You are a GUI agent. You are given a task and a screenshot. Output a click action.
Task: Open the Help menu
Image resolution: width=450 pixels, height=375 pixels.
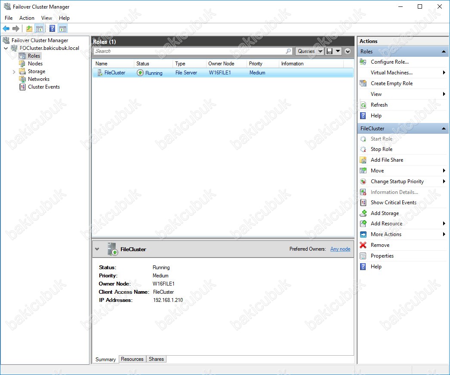(64, 18)
